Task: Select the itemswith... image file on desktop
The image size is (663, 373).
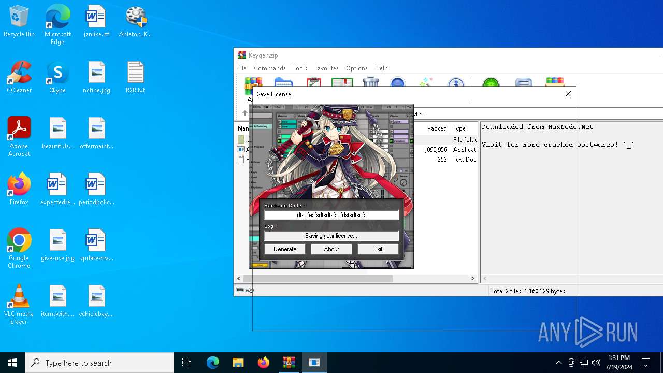Action: click(57, 302)
